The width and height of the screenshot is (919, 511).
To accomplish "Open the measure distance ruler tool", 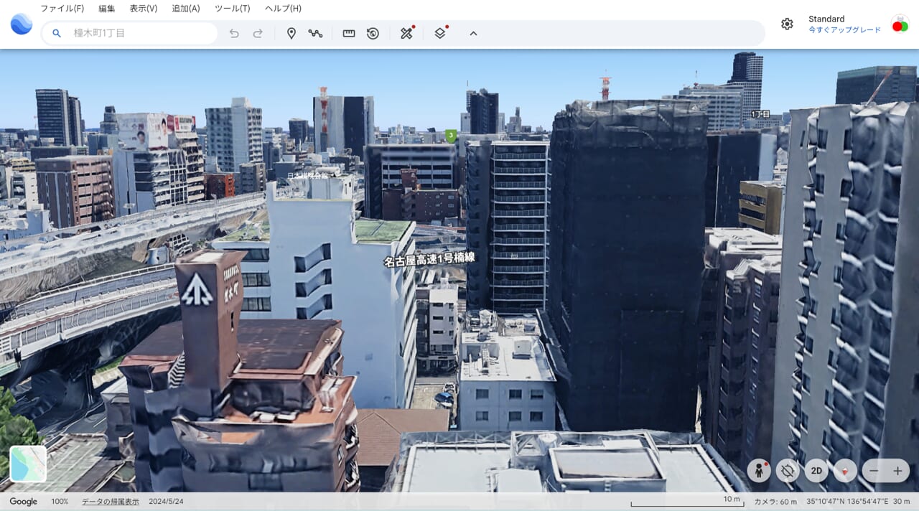I will click(x=349, y=33).
